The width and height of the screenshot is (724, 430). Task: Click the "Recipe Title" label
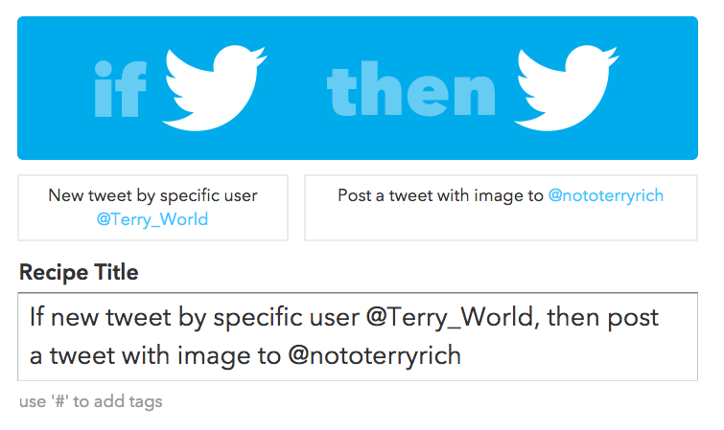click(79, 272)
